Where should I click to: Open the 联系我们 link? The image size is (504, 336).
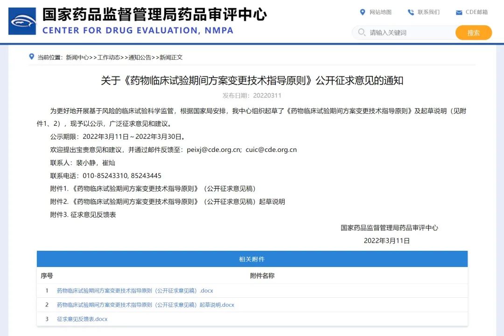point(428,12)
